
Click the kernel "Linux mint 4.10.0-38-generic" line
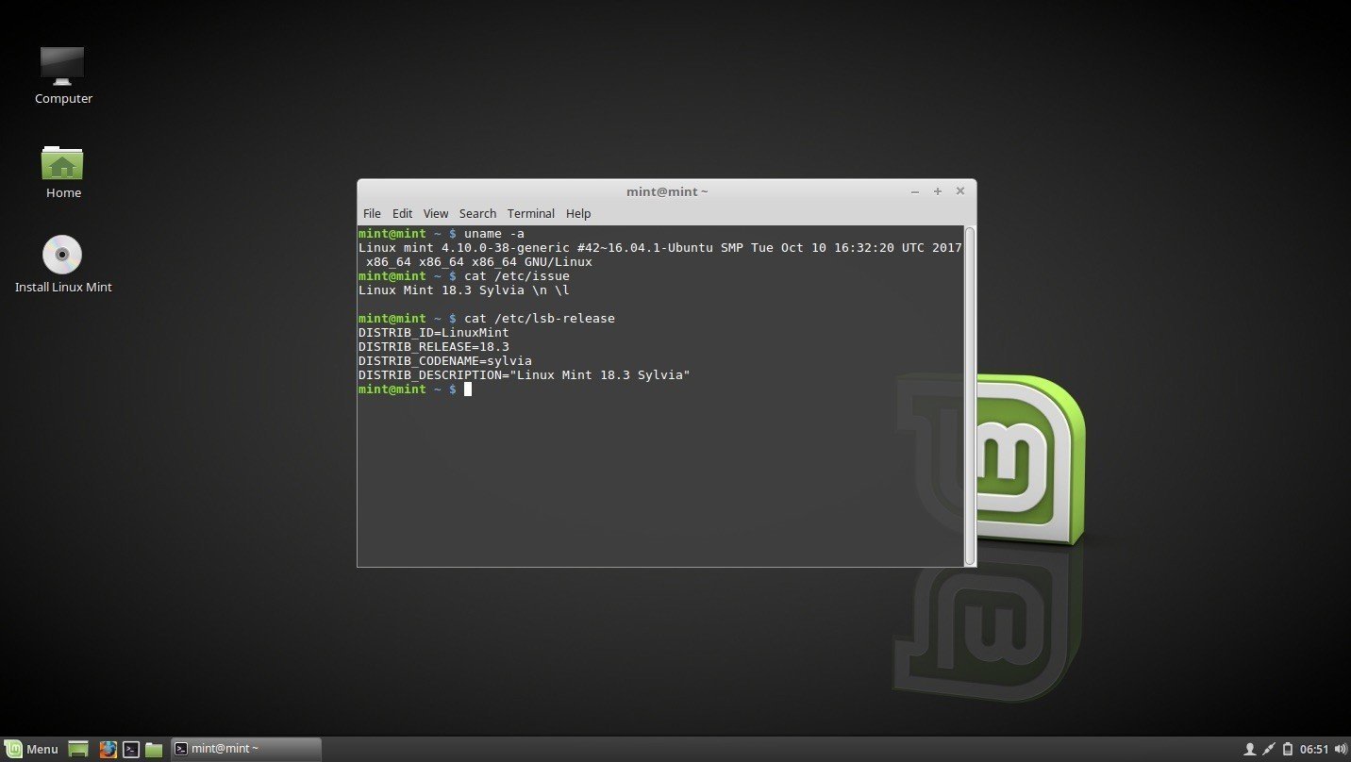(660, 247)
